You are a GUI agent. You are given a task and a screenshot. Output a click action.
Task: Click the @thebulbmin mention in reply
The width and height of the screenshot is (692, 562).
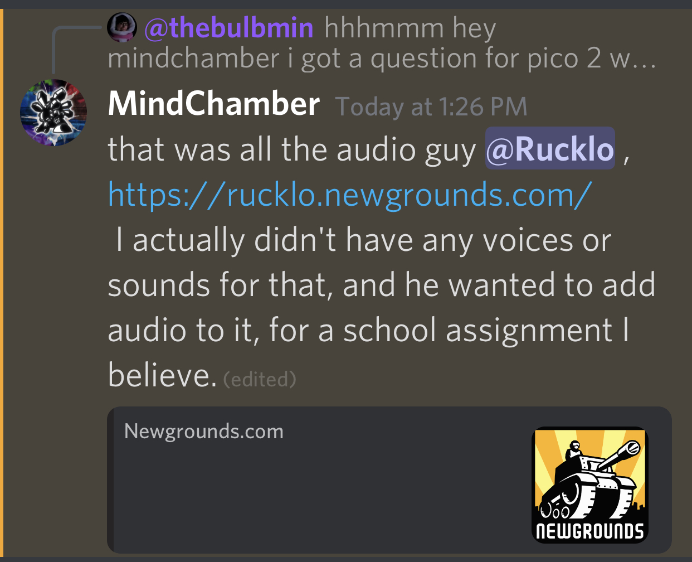(x=229, y=27)
